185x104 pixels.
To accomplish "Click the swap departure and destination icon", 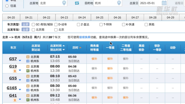I will tap(77, 3).
